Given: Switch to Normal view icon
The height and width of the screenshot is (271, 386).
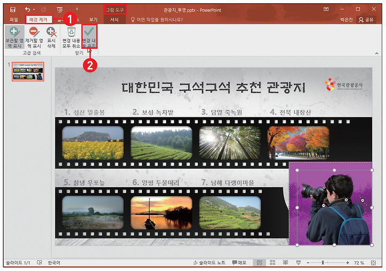Looking at the screenshot, I should point(259,263).
